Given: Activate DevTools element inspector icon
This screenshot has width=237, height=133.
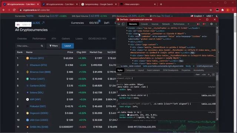Looking at the screenshot, I should coord(119,24).
